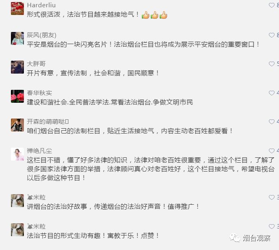
Task: Like the comment by 开森的萌萌哒
Action: (272, 122)
